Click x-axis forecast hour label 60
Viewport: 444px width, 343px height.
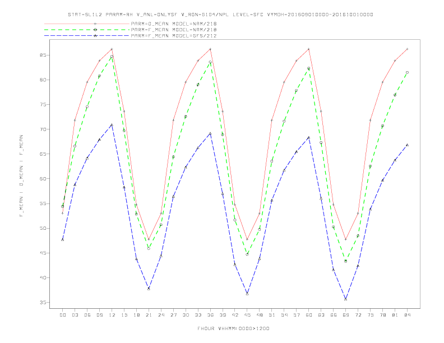click(x=309, y=315)
